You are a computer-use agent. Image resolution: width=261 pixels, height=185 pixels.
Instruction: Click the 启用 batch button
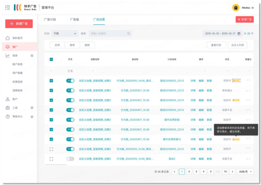(x=57, y=45)
